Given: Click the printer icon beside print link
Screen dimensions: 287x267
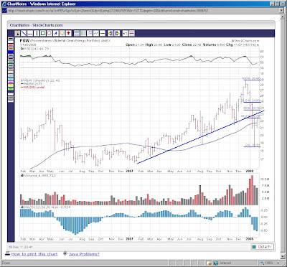Looking at the screenshot, I should pos(7,254).
